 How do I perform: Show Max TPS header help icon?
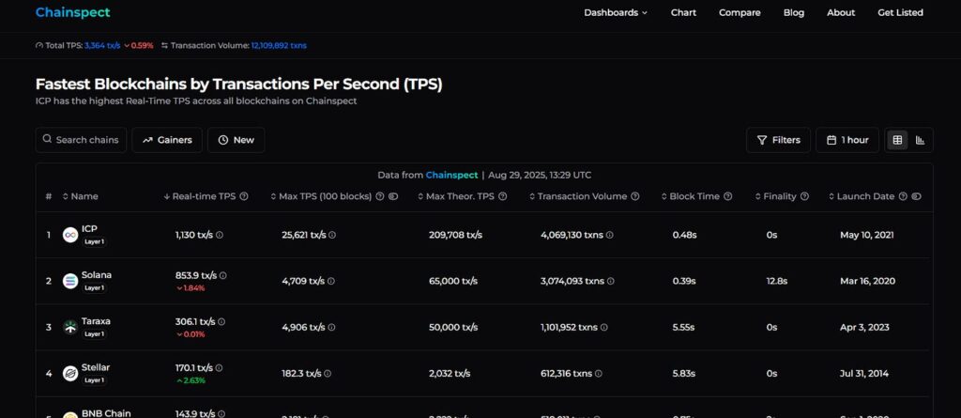pos(380,196)
